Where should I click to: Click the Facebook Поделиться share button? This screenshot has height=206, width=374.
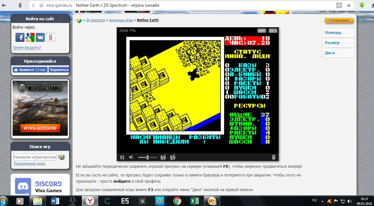59,70
